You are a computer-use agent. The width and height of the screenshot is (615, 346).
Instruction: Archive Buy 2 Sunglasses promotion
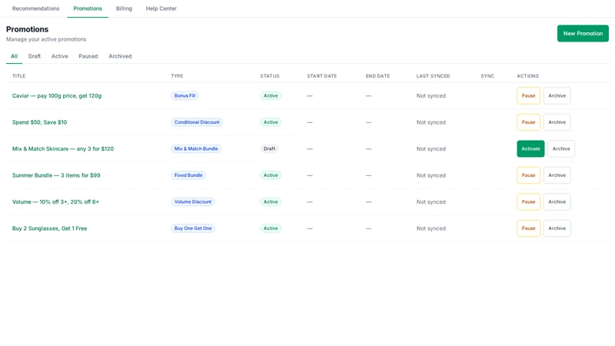pos(557,228)
